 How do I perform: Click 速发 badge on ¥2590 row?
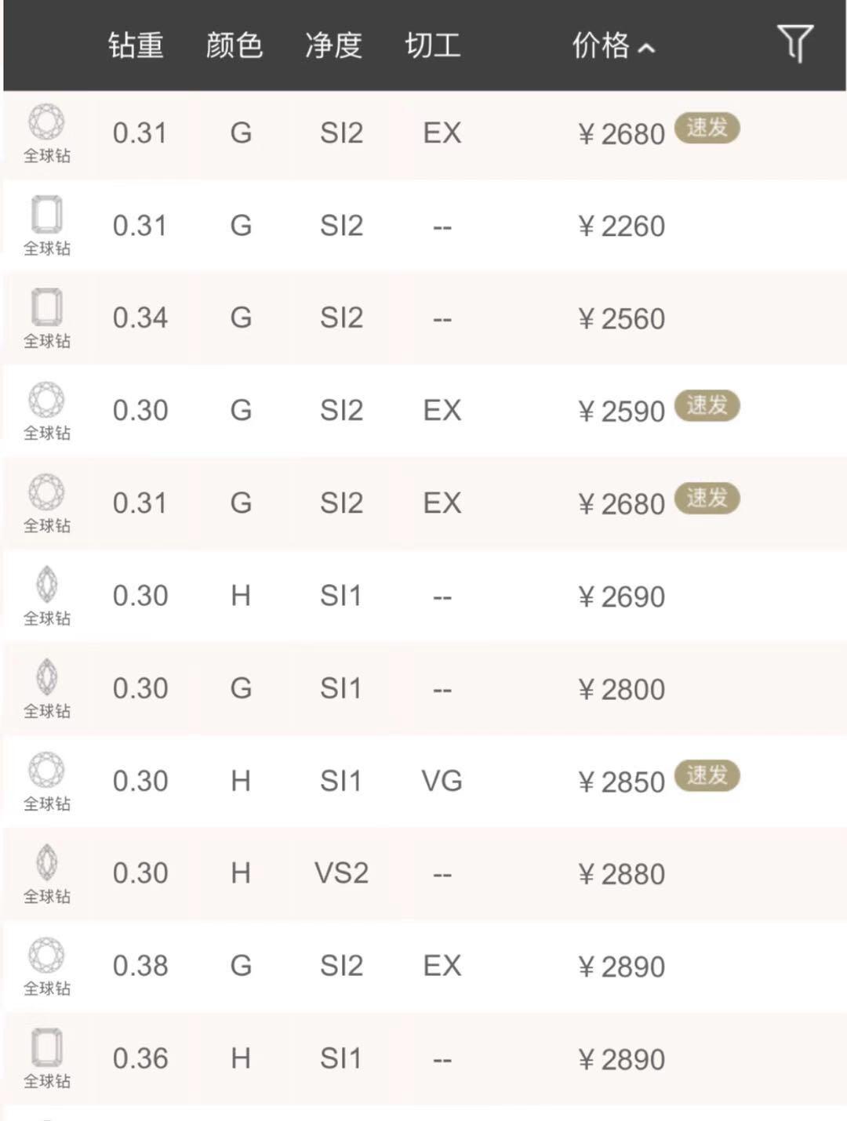[707, 405]
